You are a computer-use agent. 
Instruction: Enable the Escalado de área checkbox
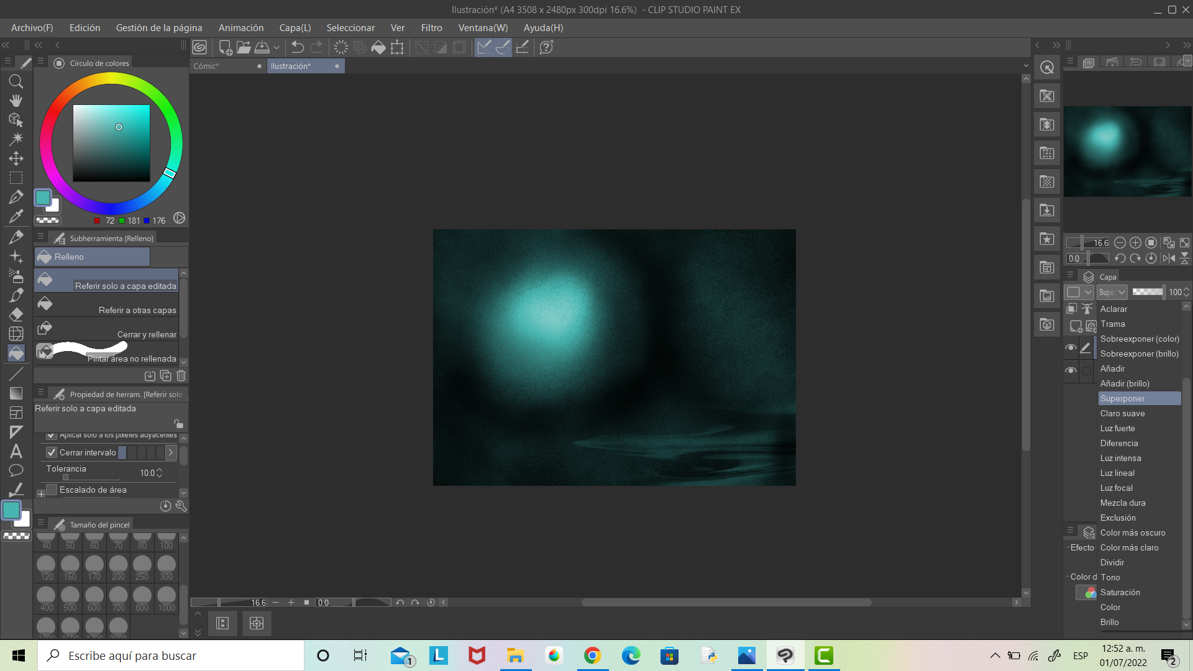pos(52,490)
